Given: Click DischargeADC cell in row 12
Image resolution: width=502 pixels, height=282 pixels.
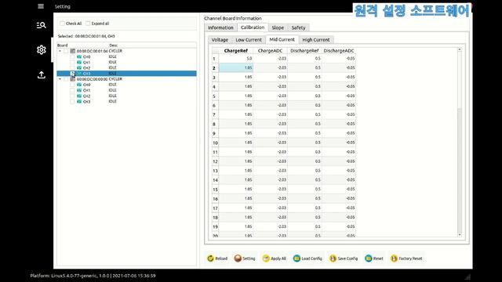Looking at the screenshot, I should point(339,161).
